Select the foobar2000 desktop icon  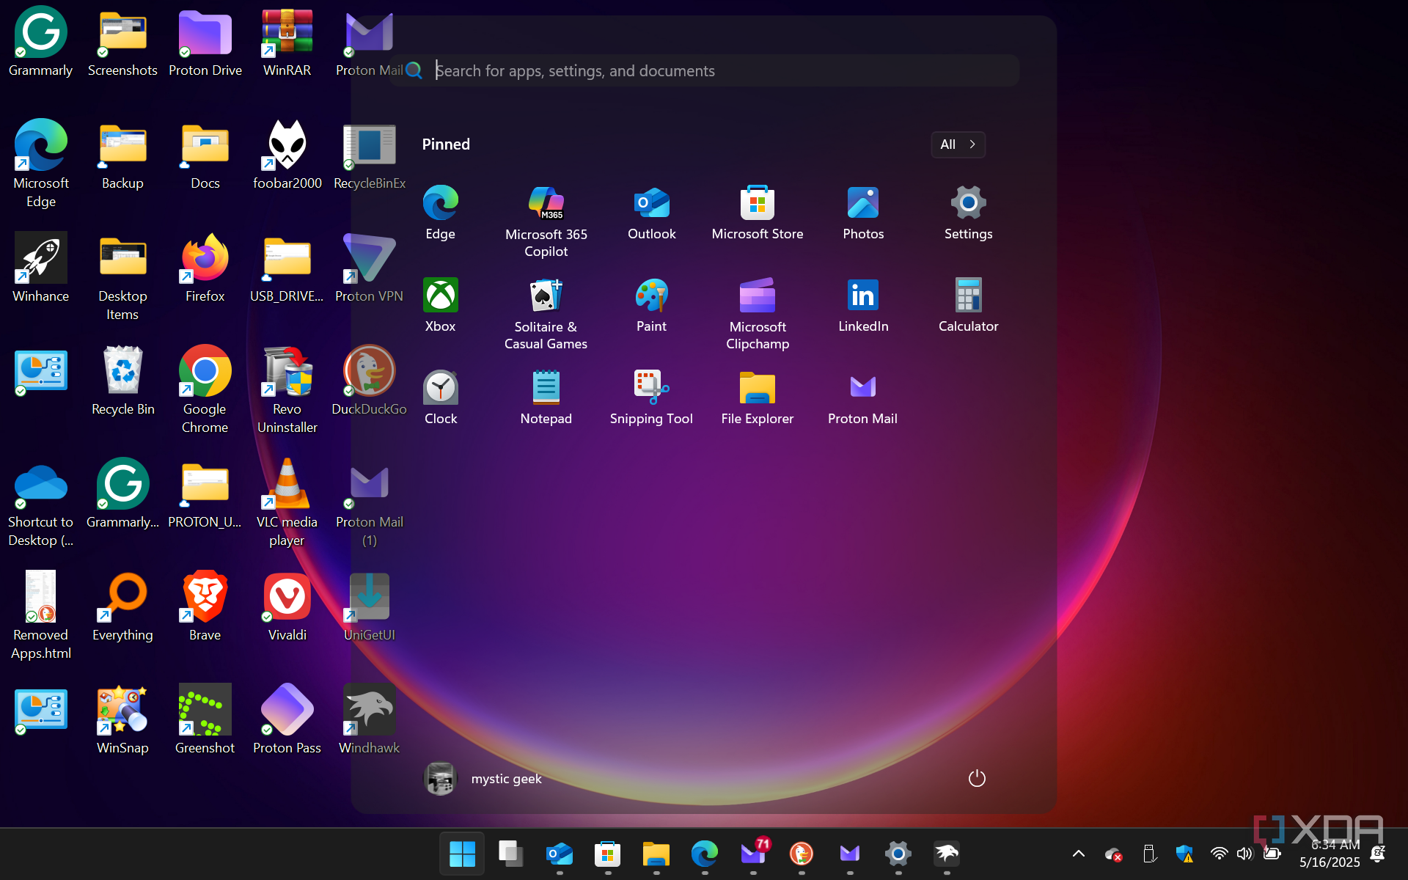point(287,155)
